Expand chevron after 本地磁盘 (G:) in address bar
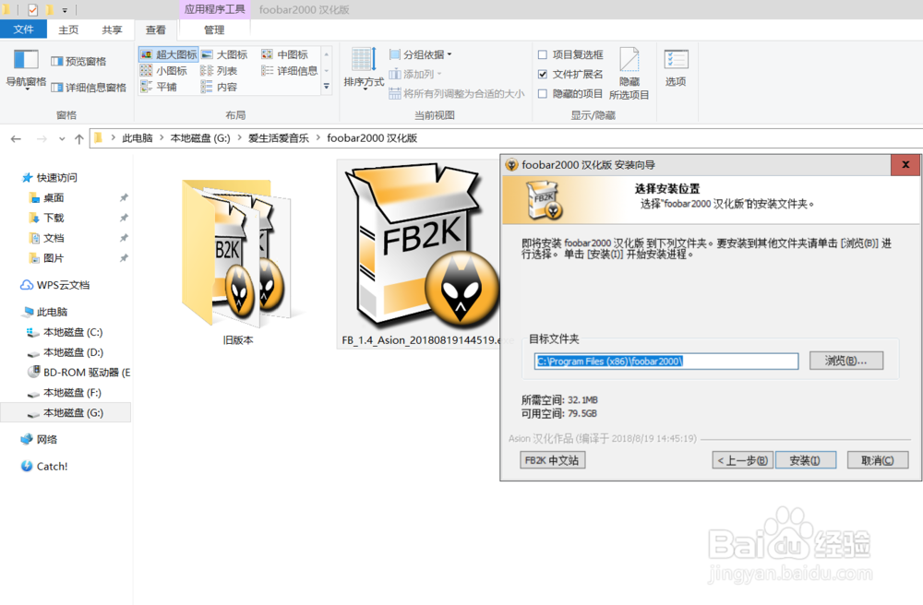The height and width of the screenshot is (605, 923). click(x=239, y=138)
